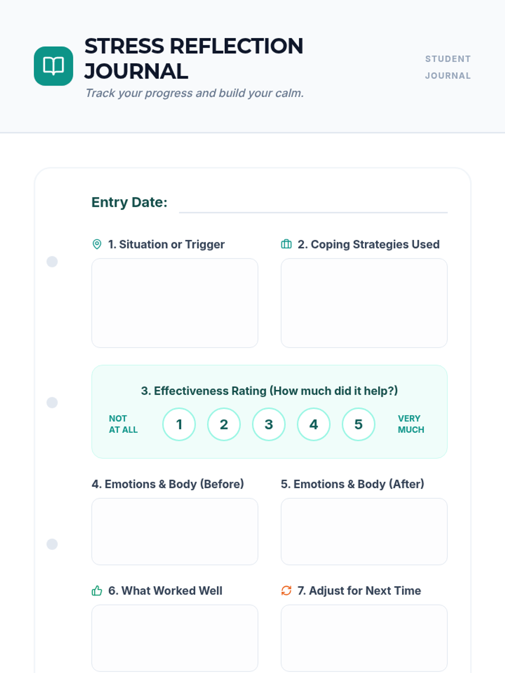
Task: Click the location pin icon beside Situation
Action: [x=97, y=244]
